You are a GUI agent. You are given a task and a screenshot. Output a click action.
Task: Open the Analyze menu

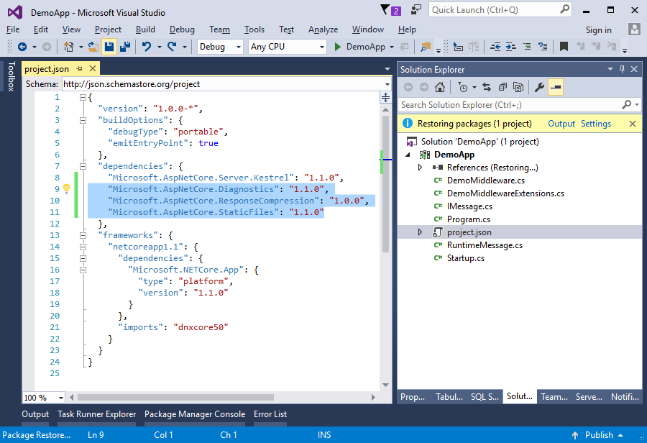click(x=323, y=29)
